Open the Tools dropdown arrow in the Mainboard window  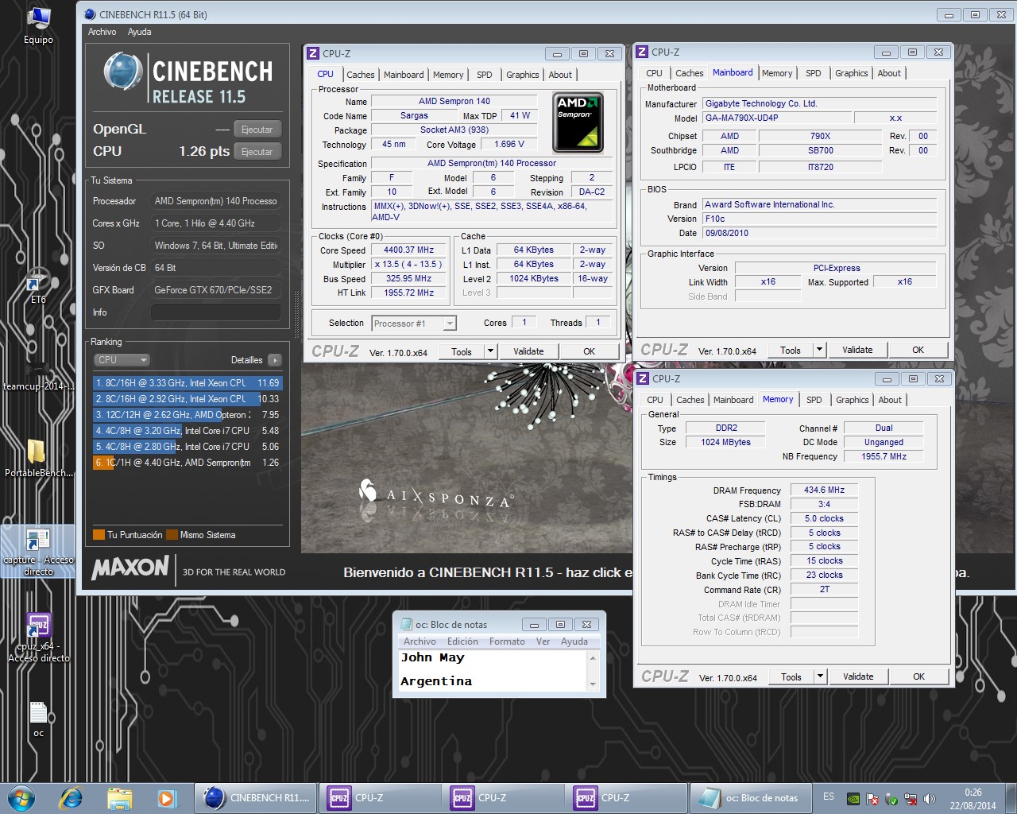(820, 350)
